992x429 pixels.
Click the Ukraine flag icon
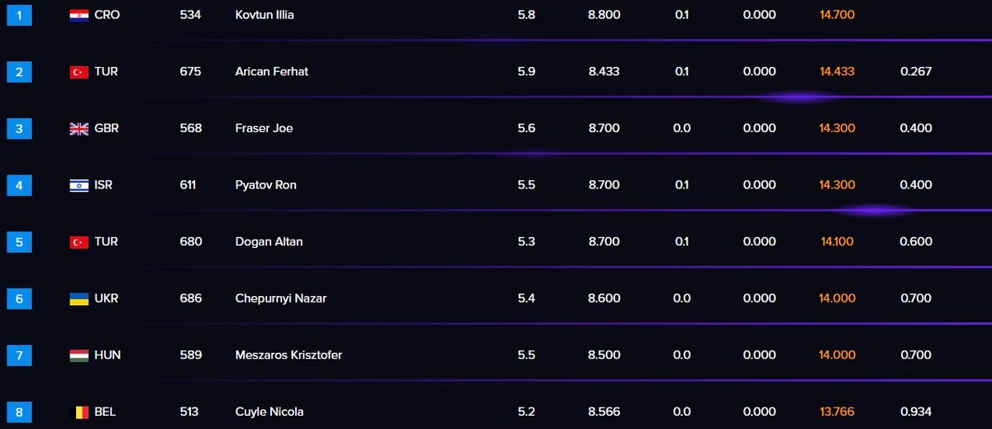[79, 298]
